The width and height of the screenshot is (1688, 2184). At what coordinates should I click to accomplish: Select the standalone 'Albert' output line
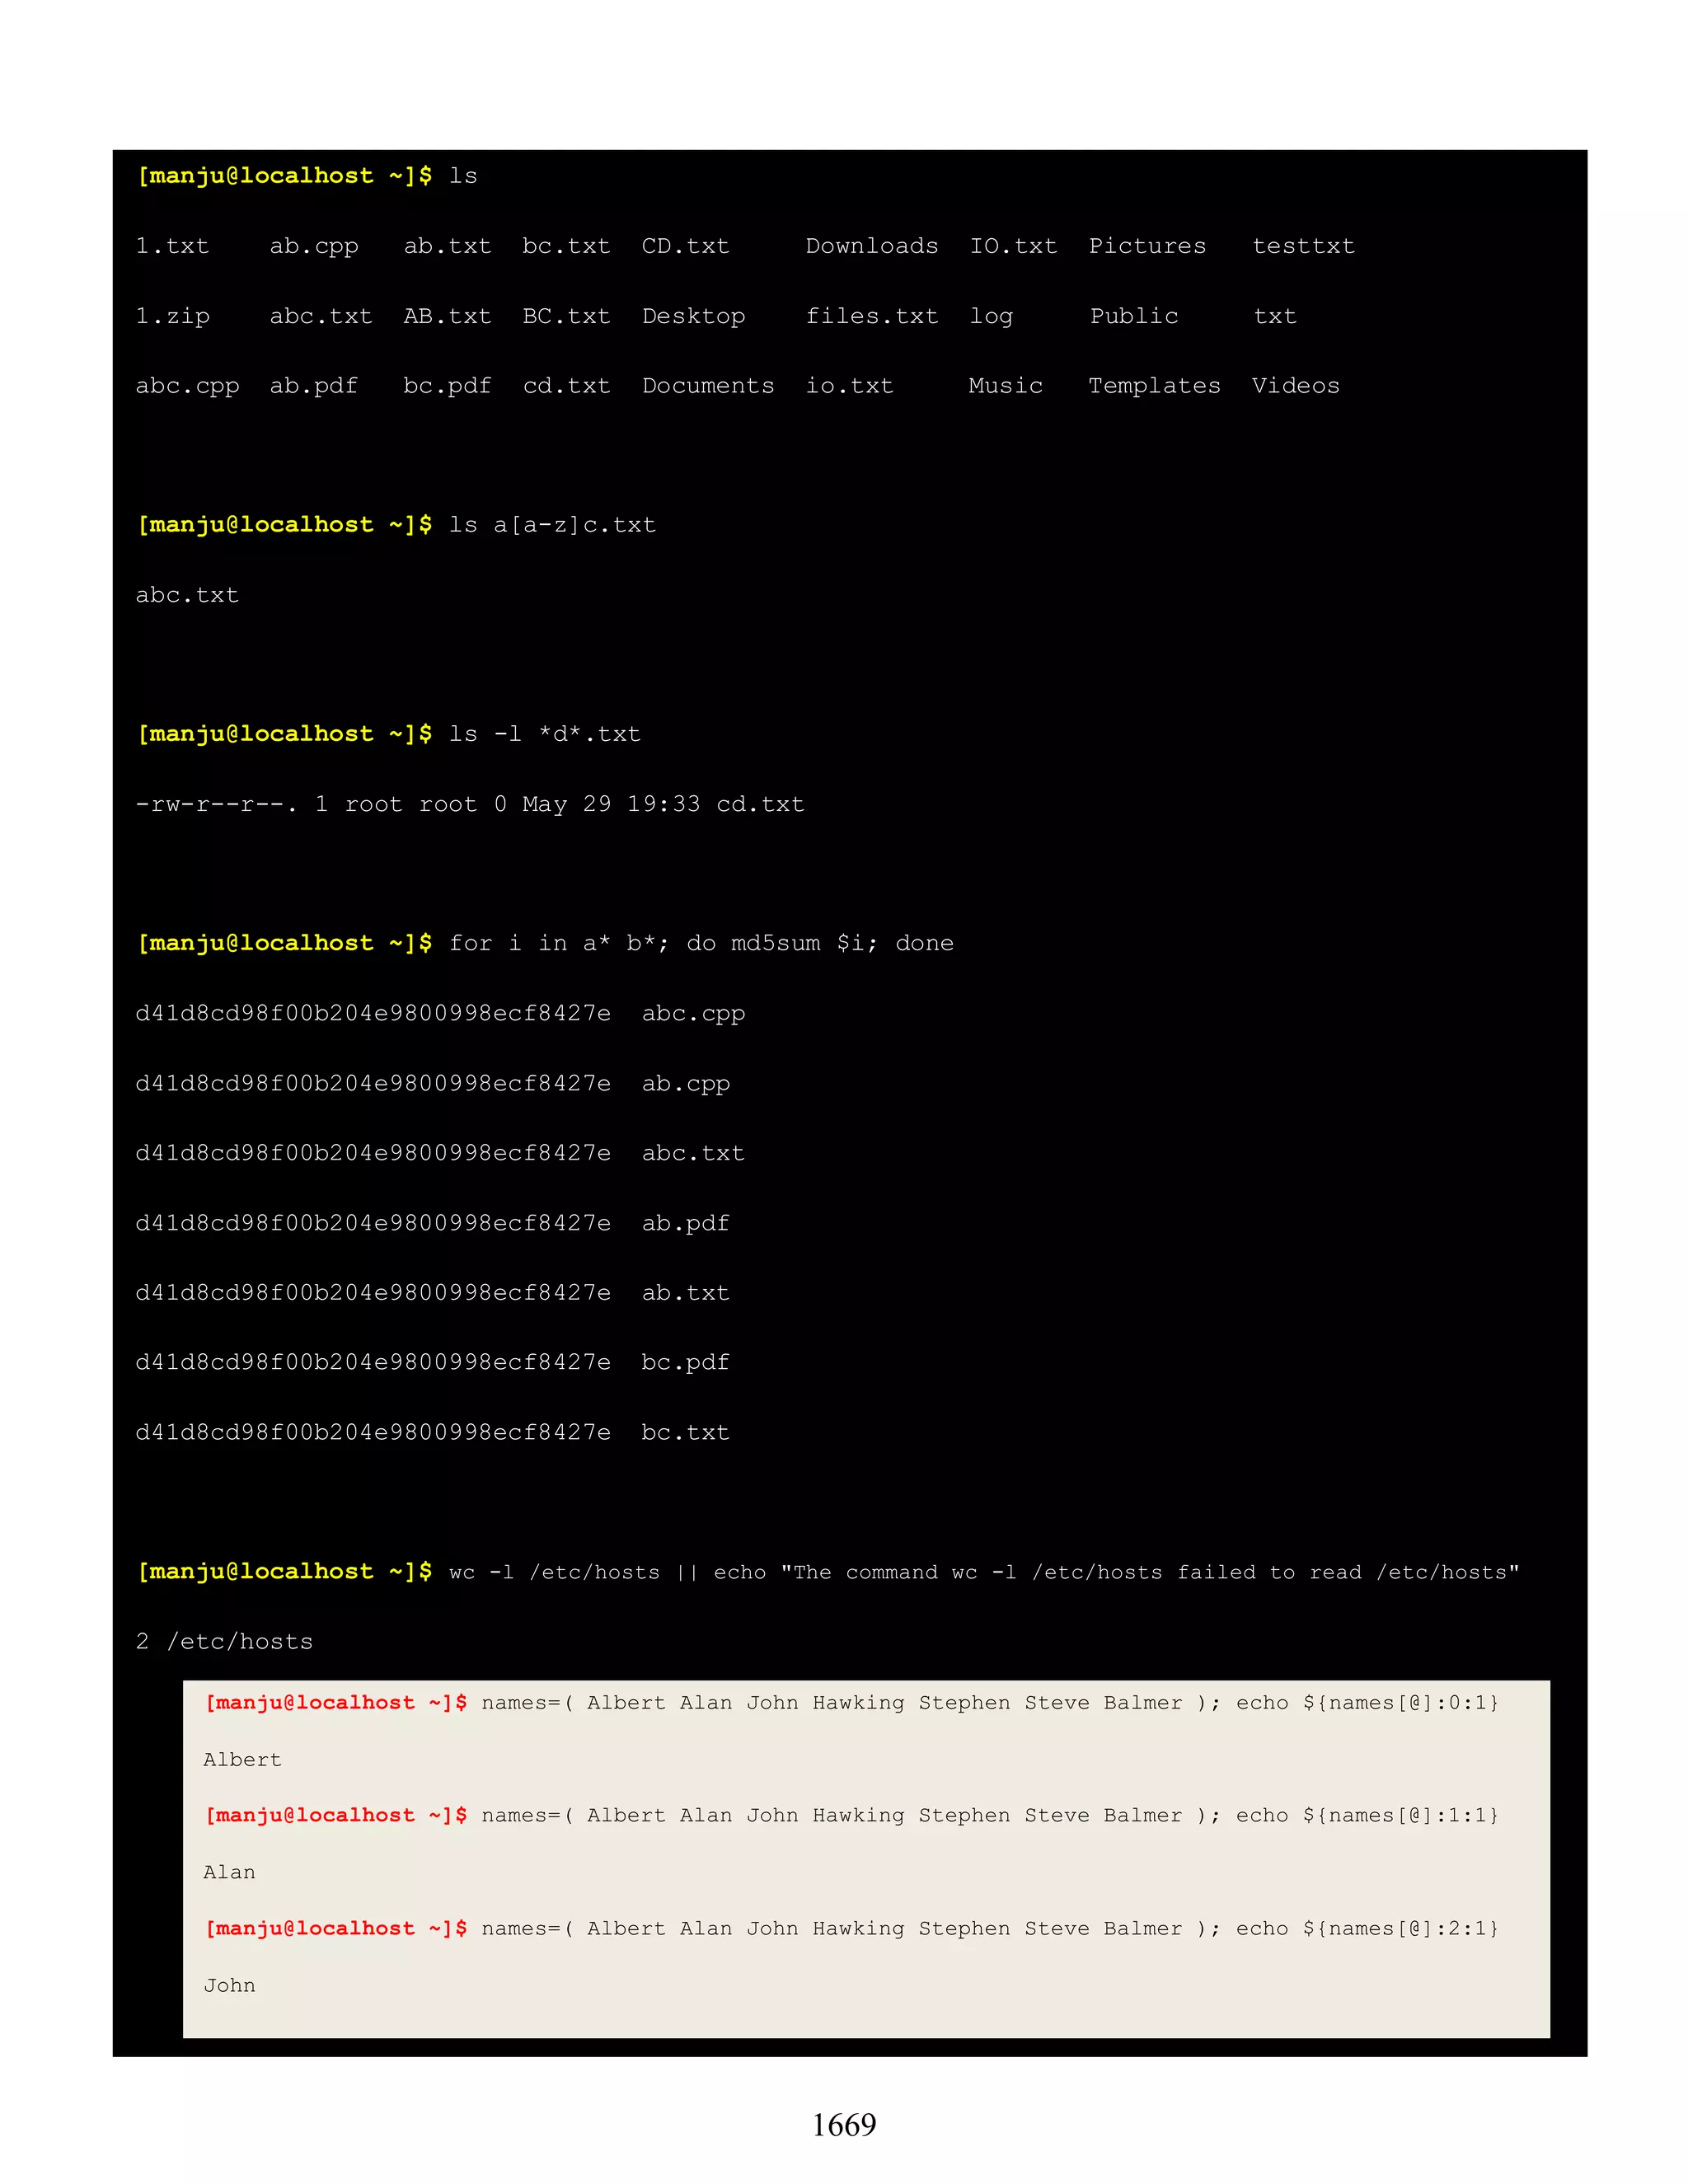pyautogui.click(x=243, y=1760)
